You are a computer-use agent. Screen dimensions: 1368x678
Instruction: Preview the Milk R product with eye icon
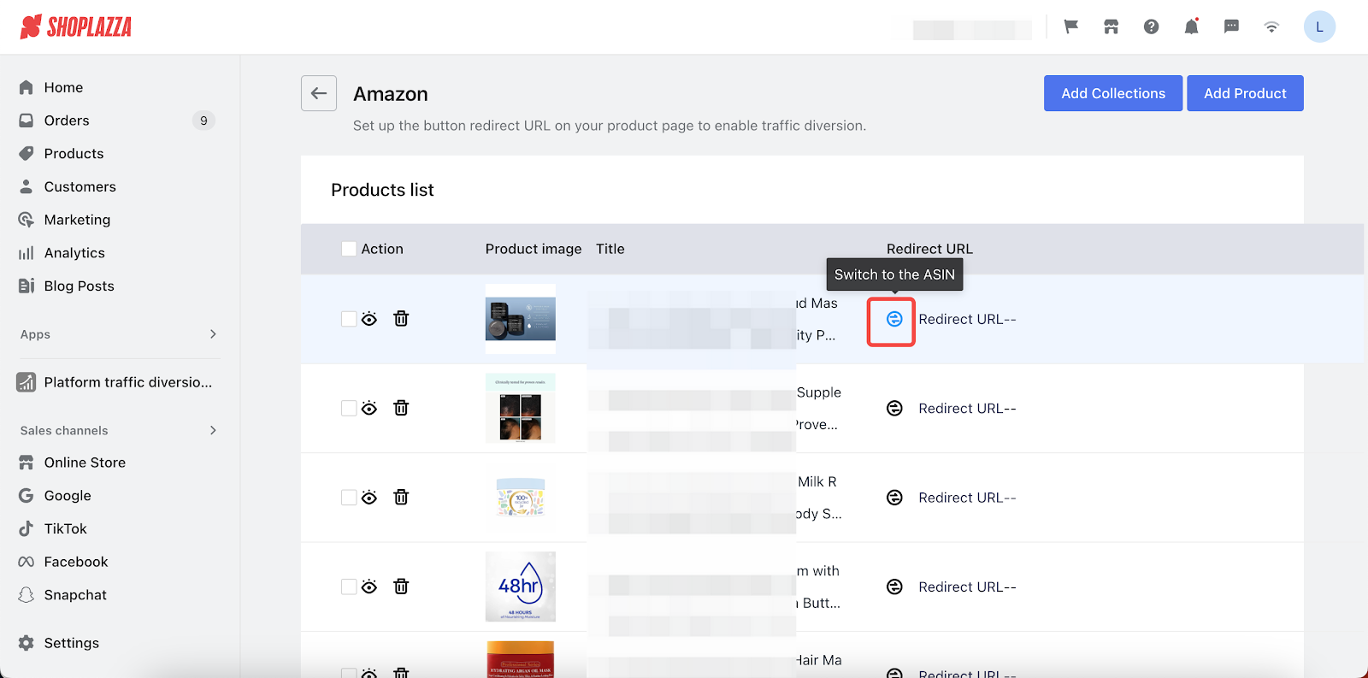point(369,498)
